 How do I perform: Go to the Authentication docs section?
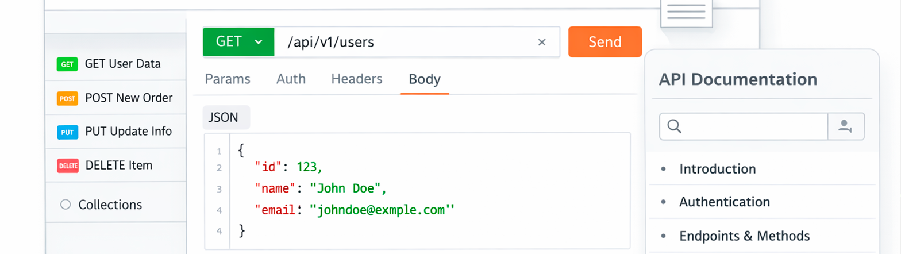tap(724, 202)
